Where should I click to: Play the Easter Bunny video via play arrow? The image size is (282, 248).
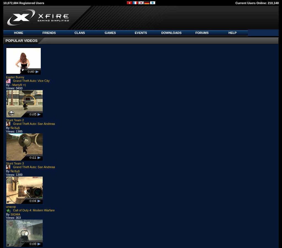tap(37, 72)
